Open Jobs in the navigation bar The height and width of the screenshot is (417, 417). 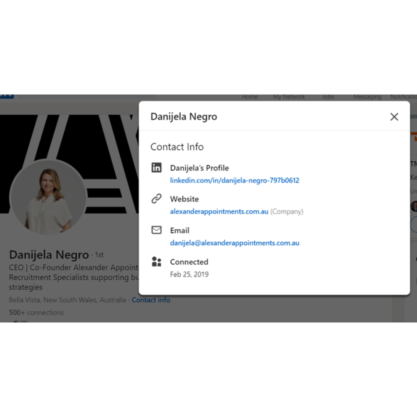328,97
